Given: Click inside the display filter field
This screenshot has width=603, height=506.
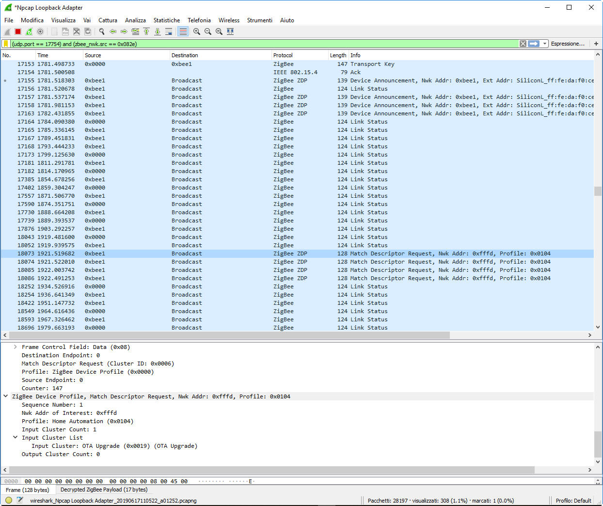Looking at the screenshot, I should [x=264, y=44].
